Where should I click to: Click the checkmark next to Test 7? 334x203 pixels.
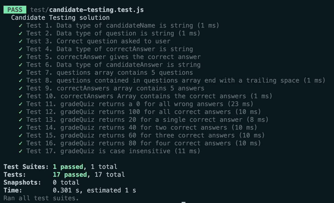(x=21, y=73)
